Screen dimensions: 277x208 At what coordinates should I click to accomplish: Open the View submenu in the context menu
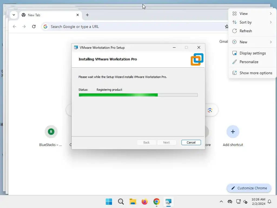point(252,14)
